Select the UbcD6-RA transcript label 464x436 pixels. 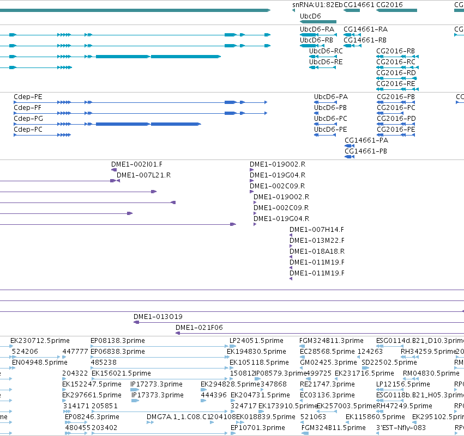[x=317, y=29]
